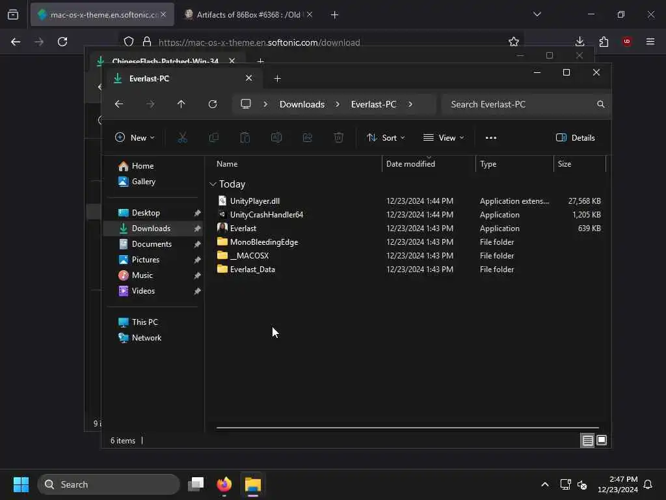Image resolution: width=666 pixels, height=500 pixels.
Task: Select the Everlast application file
Action: coord(410,229)
